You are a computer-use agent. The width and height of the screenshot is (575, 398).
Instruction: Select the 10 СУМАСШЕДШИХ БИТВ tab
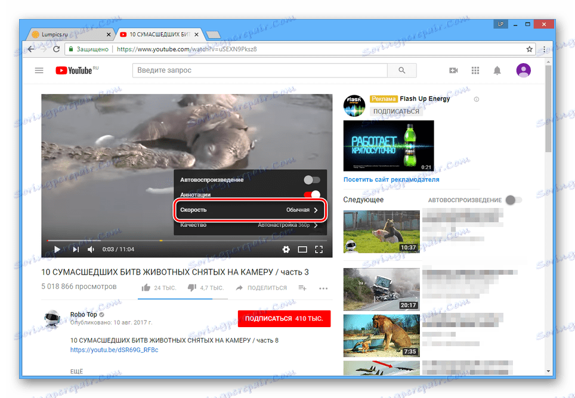(159, 35)
